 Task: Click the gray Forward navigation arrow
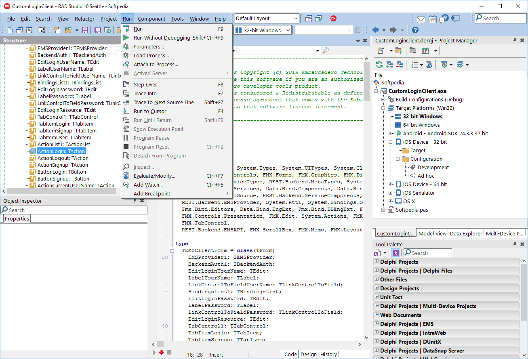click(x=393, y=30)
